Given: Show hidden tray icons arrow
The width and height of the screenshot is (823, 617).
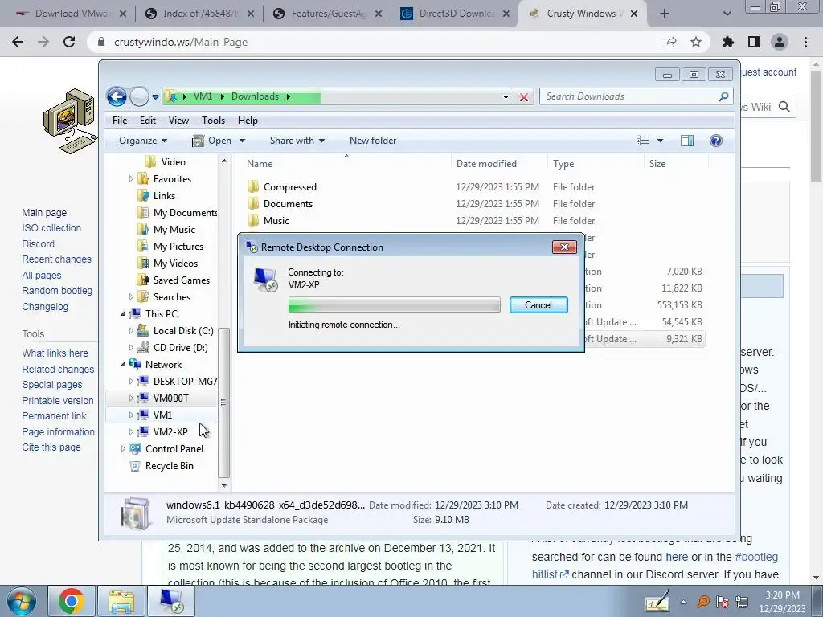Looking at the screenshot, I should click(683, 602).
